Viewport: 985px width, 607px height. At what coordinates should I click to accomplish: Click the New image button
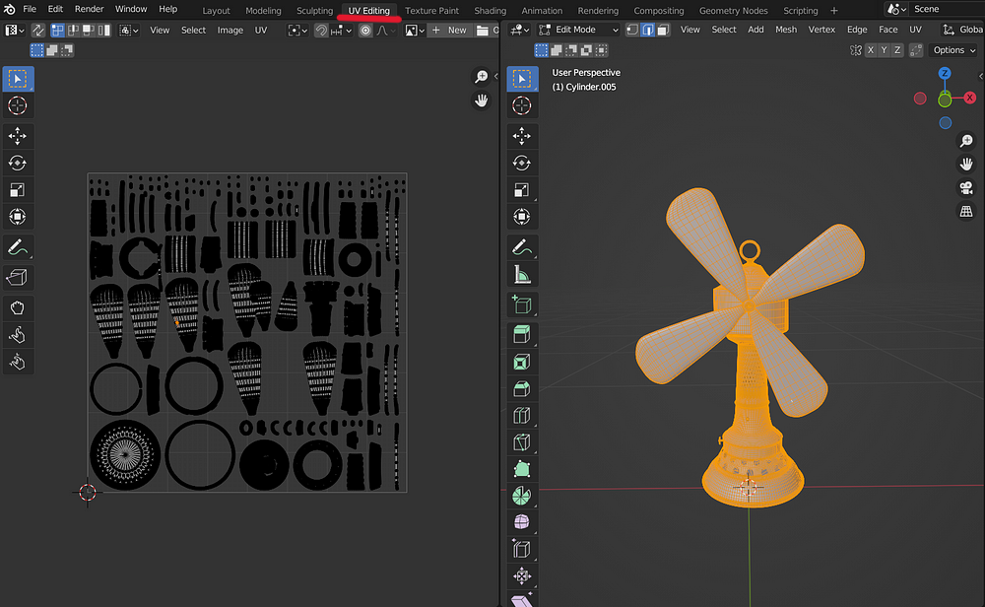450,31
